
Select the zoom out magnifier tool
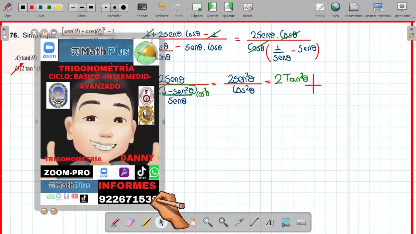[x=223, y=222]
